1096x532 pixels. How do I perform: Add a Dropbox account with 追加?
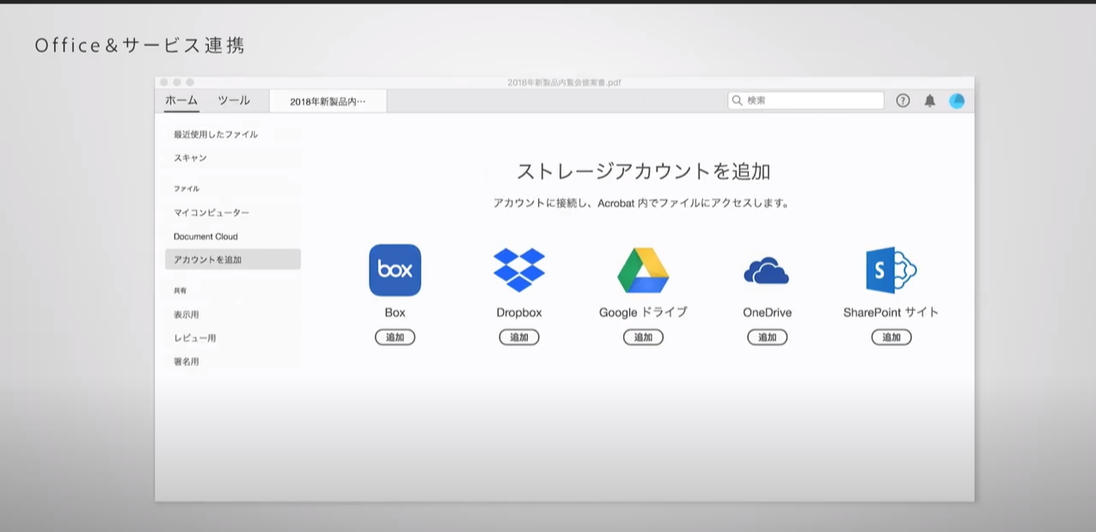coord(519,337)
